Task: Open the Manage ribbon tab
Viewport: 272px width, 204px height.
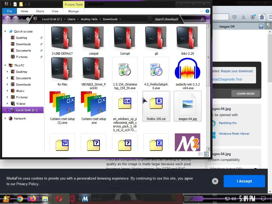Action: (x=74, y=11)
